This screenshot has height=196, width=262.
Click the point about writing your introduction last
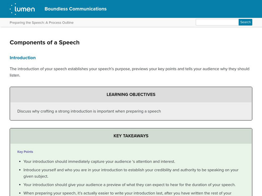coord(127,193)
